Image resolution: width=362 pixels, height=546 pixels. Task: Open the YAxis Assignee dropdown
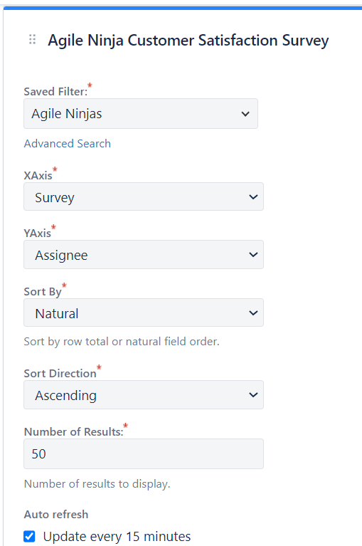(x=144, y=255)
